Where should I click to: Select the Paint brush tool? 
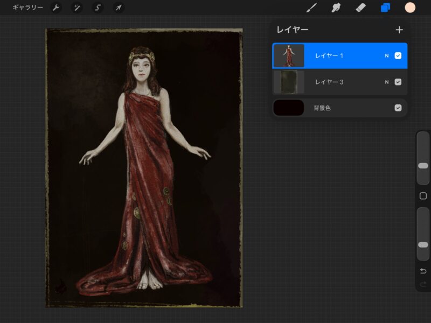click(312, 8)
